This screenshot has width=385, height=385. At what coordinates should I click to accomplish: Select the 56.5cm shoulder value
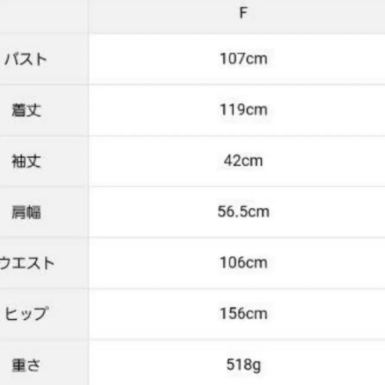point(243,211)
